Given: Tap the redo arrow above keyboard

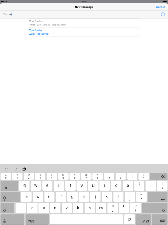Looking at the screenshot, I should 15,169.
